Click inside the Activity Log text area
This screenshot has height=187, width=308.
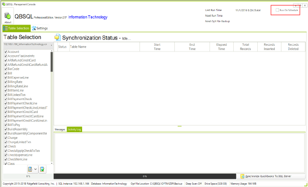(180, 153)
